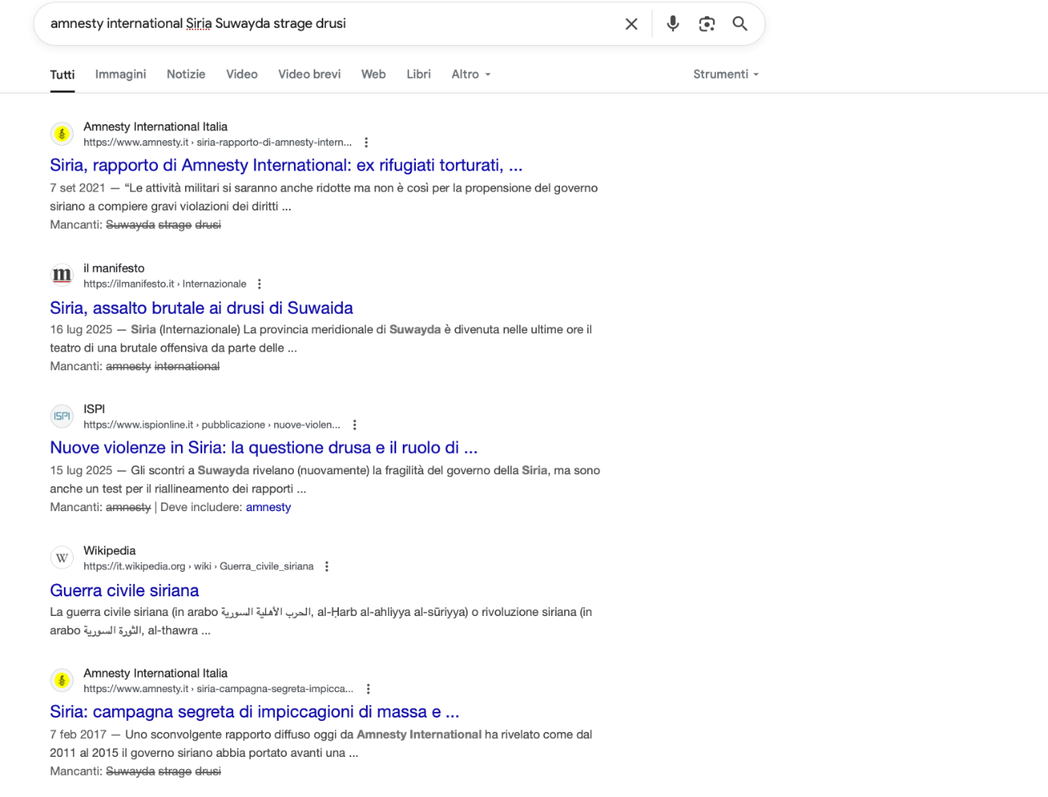Click the ISPI site favicon
The width and height of the screenshot is (1048, 797).
(62, 416)
